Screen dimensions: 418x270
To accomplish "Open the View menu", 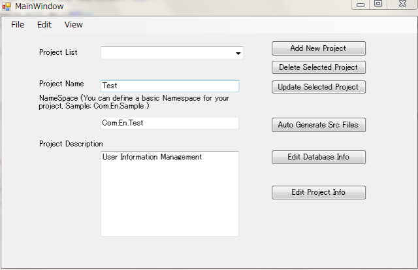I will click(x=74, y=25).
